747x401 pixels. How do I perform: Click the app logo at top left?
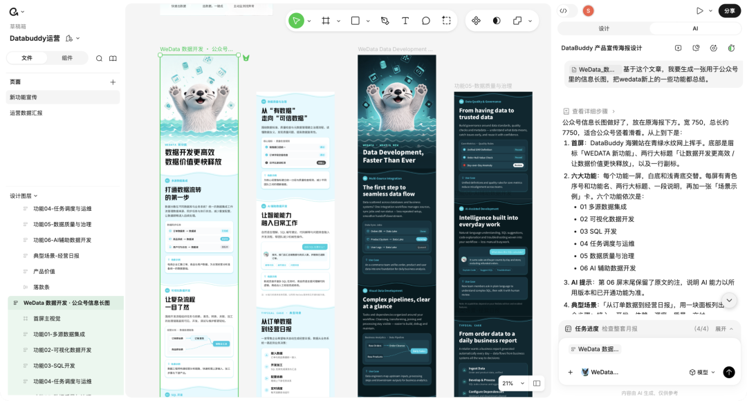14,12
